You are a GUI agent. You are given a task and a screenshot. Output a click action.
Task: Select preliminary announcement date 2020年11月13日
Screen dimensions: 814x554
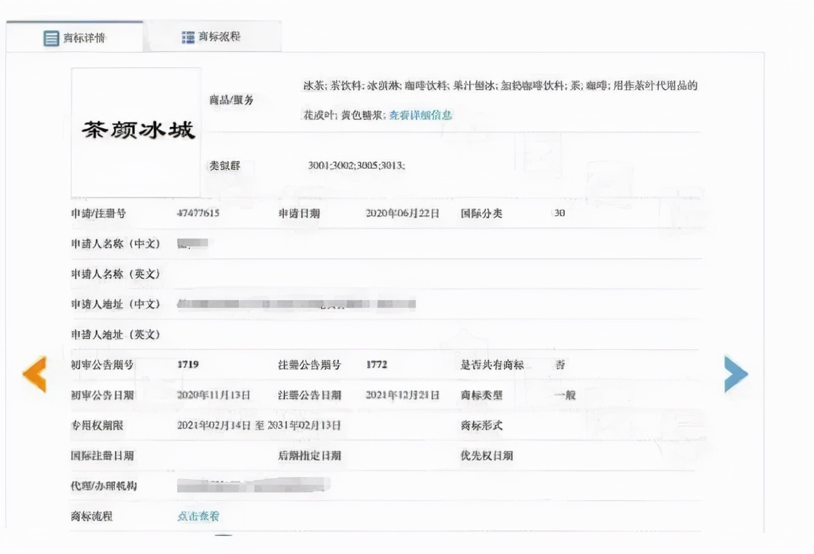tap(214, 395)
